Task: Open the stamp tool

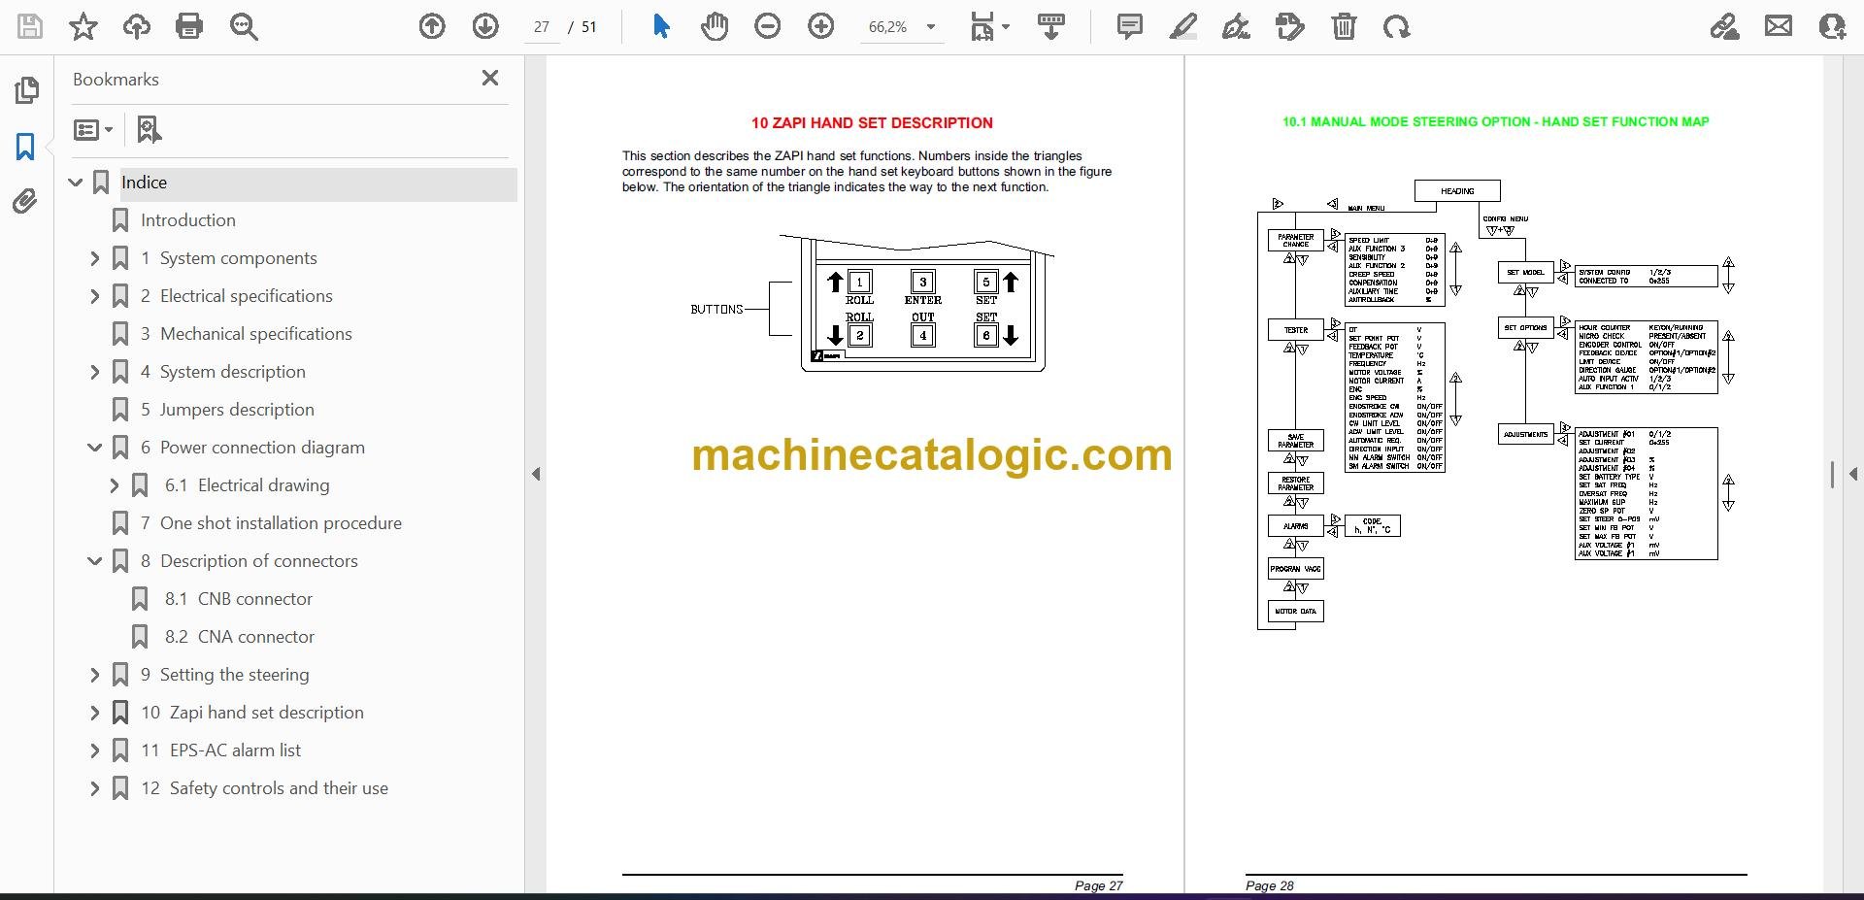Action: click(1289, 26)
